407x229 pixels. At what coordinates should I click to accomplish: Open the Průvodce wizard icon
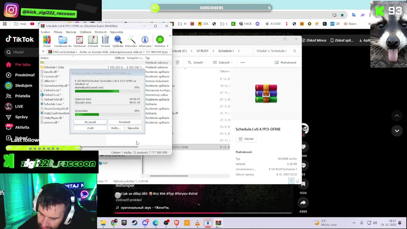tap(131, 41)
